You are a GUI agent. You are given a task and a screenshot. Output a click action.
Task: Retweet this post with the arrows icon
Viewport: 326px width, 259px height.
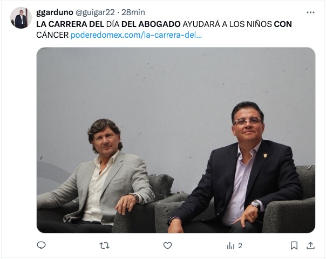click(x=104, y=246)
